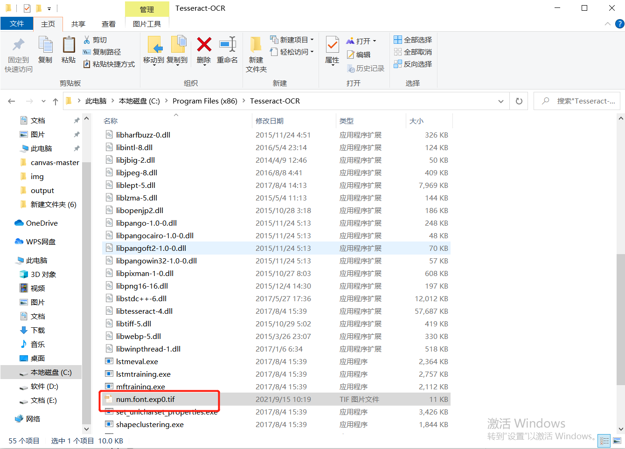Open the canvas-master quick access folder
This screenshot has width=625, height=449.
[49, 162]
